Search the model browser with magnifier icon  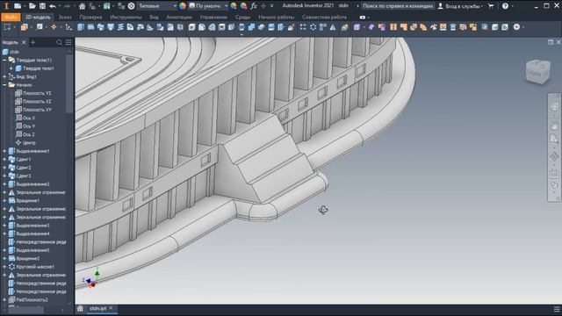point(59,43)
